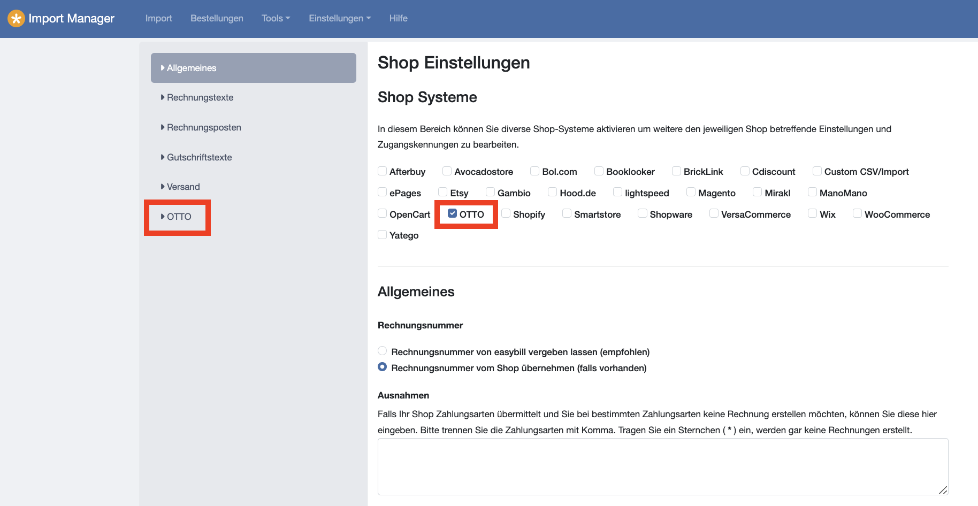Go to Bestellungen in the navbar
The width and height of the screenshot is (978, 506).
[x=217, y=18]
